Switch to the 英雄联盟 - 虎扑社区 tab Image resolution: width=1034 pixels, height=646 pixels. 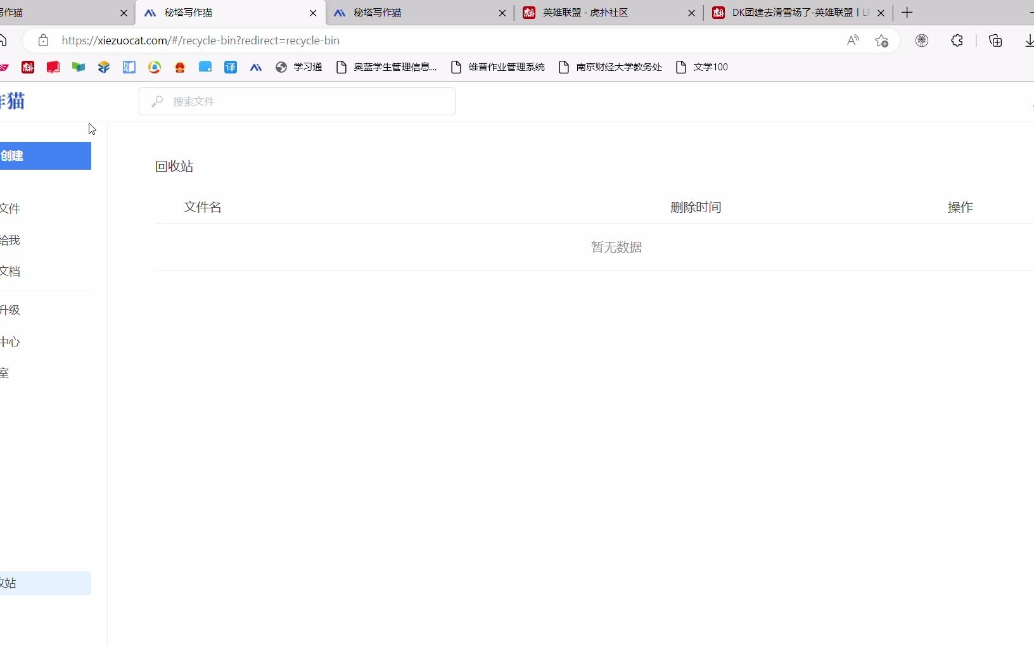(x=609, y=13)
